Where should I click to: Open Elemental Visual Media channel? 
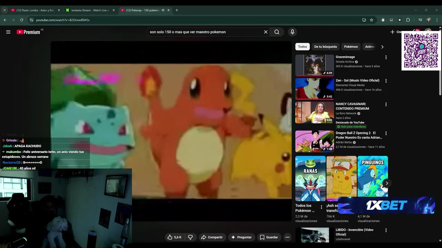coord(350,85)
